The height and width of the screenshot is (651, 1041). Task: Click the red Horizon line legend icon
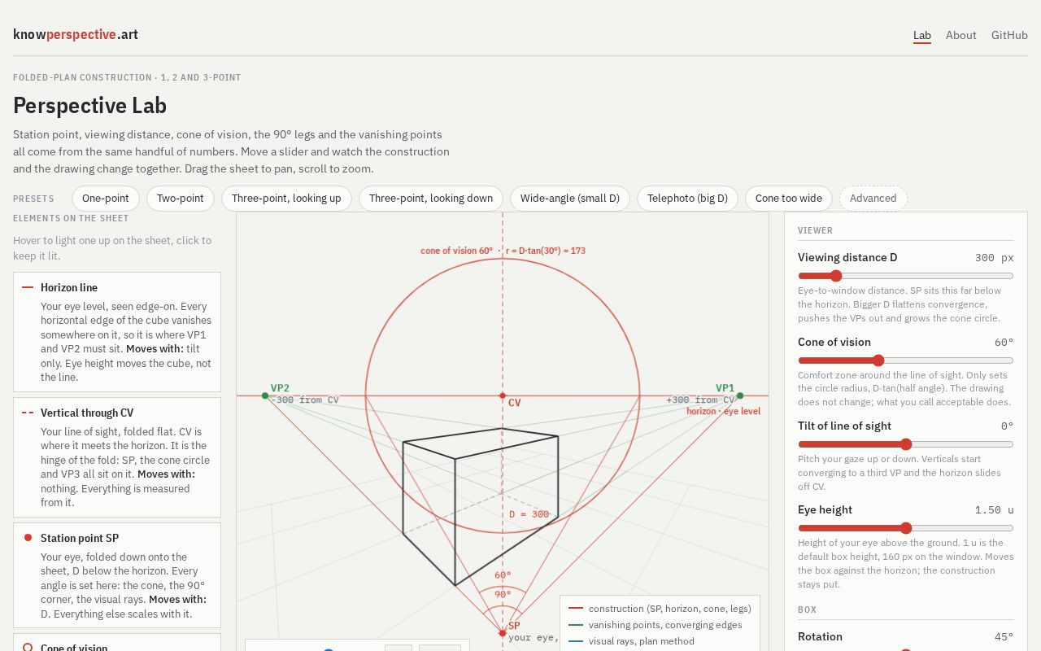tap(28, 287)
